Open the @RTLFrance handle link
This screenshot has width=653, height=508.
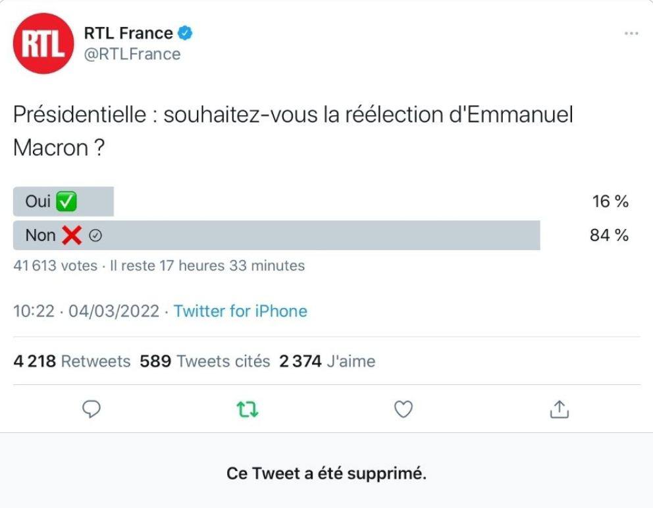[x=132, y=54]
